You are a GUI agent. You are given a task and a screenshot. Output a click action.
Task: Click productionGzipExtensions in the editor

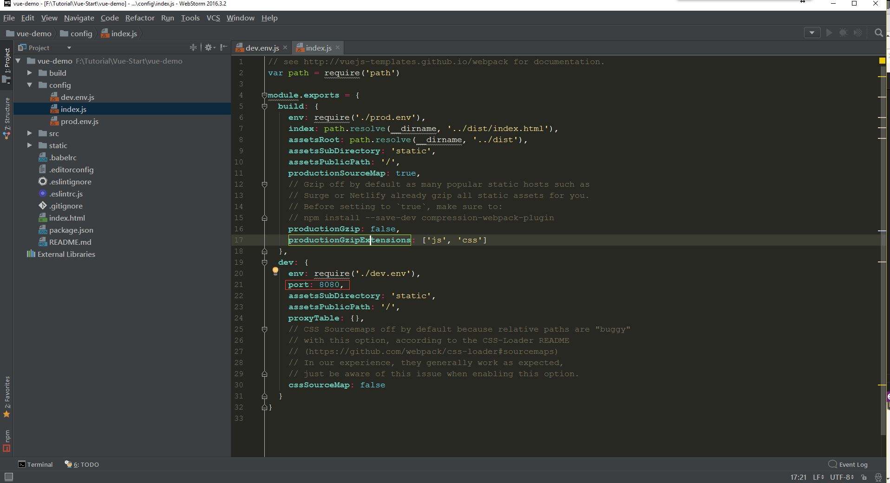[x=349, y=240]
